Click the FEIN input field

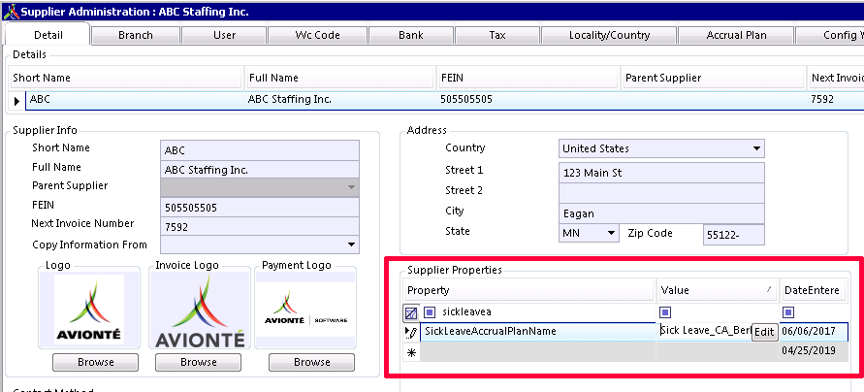tap(259, 208)
